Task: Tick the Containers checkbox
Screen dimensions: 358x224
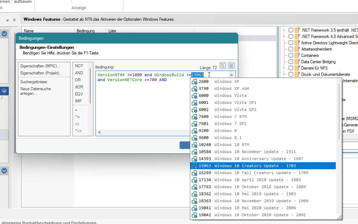Action: click(x=291, y=55)
